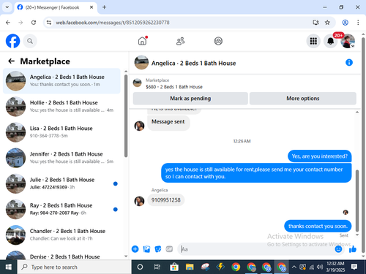The width and height of the screenshot is (366, 274).
Task: Open File Explorer from the taskbar
Action: (x=190, y=267)
